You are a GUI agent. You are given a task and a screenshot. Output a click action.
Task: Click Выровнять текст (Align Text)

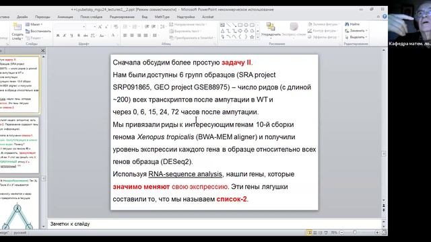coord(185,31)
